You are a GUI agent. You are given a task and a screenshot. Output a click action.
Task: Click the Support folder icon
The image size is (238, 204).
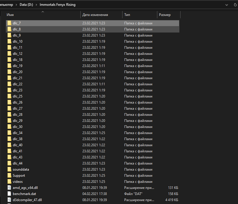[x=9, y=176]
